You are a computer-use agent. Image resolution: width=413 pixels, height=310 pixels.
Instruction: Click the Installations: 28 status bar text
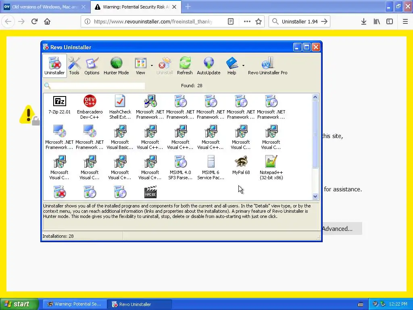(x=58, y=236)
